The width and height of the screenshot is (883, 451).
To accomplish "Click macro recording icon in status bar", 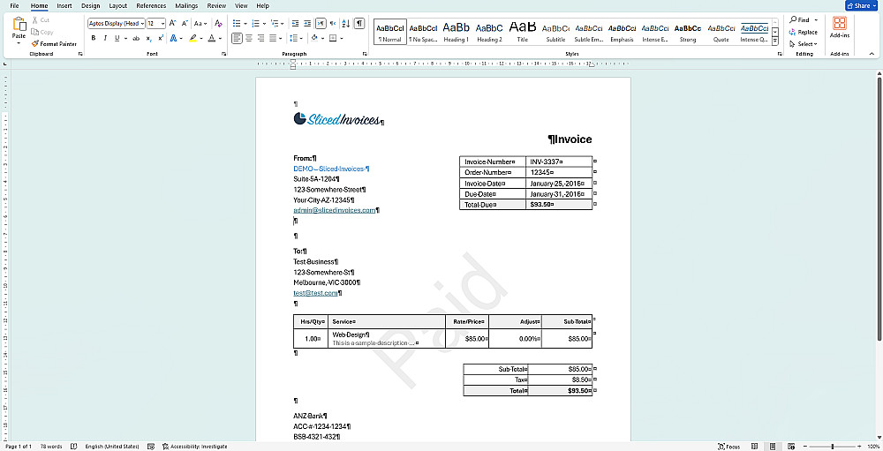I will [151, 447].
